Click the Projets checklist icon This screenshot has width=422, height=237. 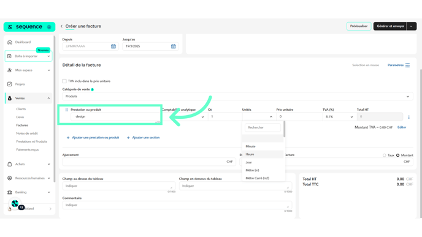tap(10, 84)
